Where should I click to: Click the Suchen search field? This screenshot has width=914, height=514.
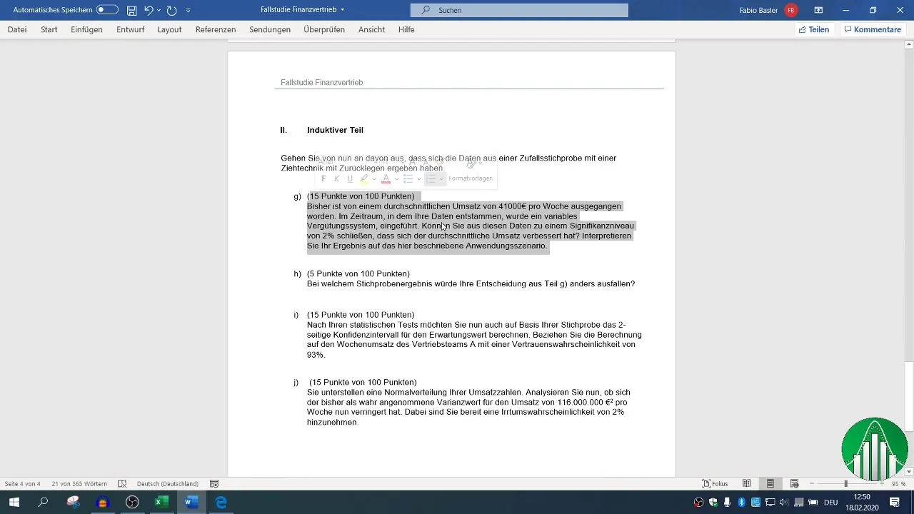click(x=519, y=10)
